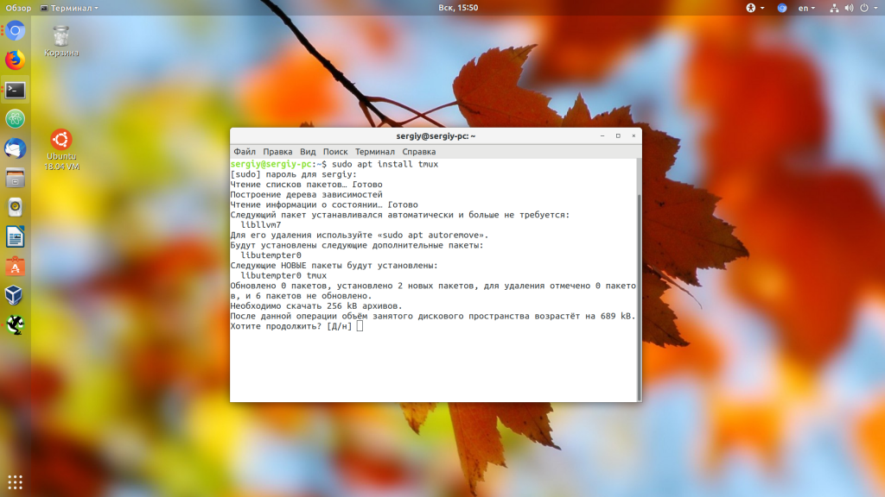
Task: Open the Терминал menu in terminal window
Action: coord(375,152)
